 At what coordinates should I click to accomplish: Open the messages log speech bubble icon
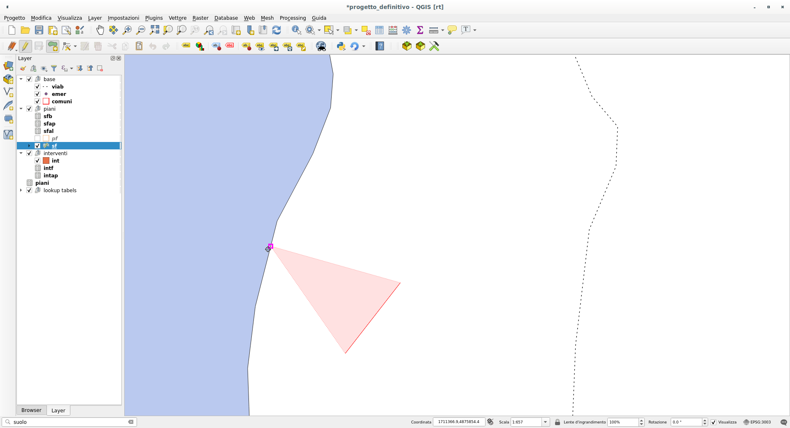pyautogui.click(x=784, y=422)
